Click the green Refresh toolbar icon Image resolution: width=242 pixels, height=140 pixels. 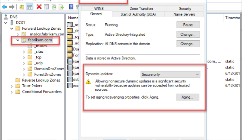(54, 7)
